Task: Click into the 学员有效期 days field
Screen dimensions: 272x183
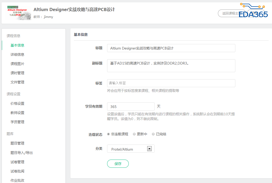Action: (131, 106)
